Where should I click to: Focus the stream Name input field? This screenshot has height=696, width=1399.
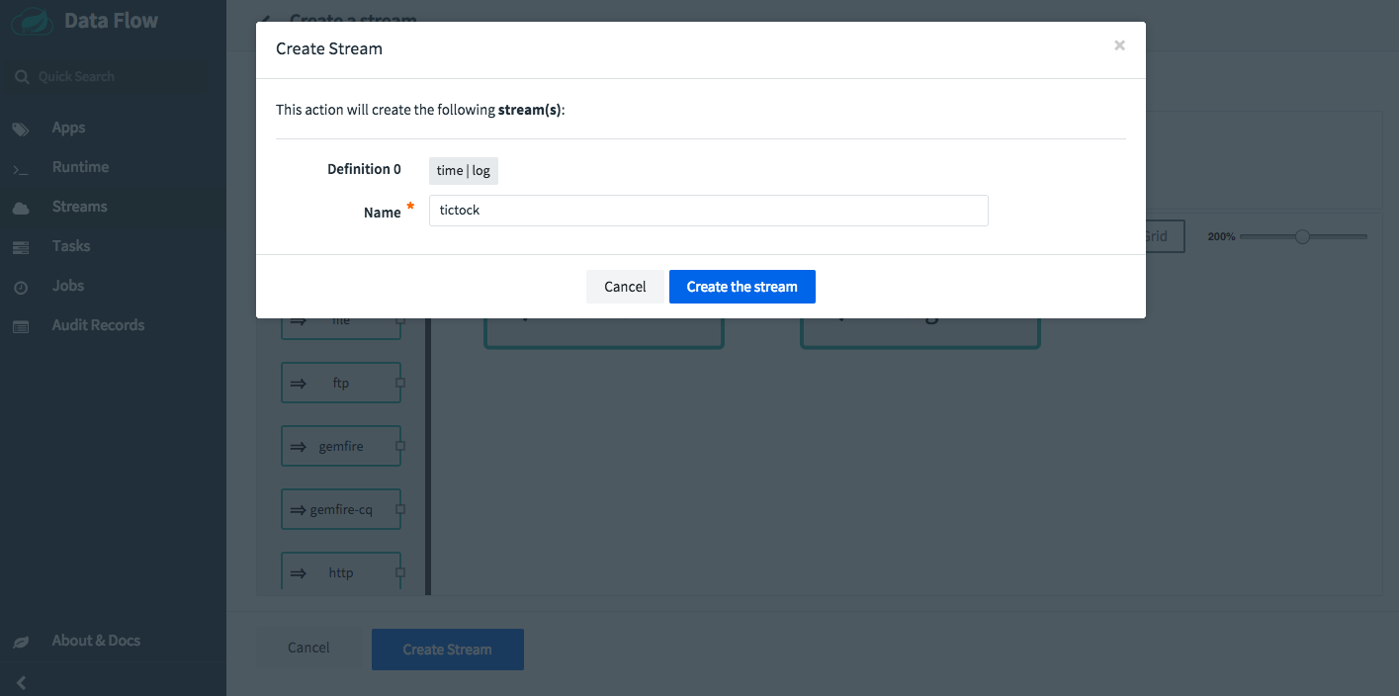coord(708,211)
